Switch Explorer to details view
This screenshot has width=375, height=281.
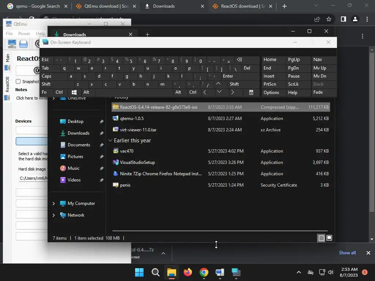[x=321, y=238]
